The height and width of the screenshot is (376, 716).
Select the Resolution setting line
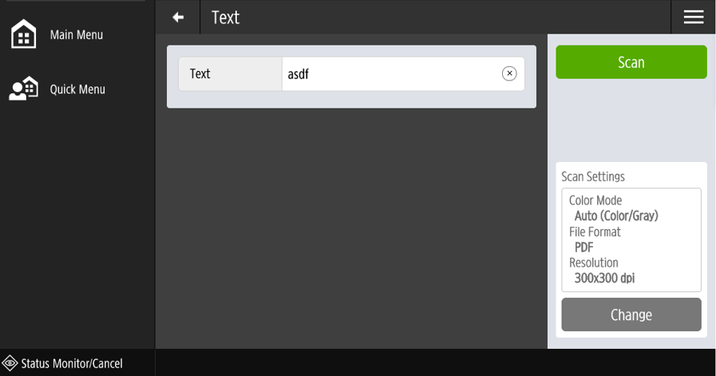pyautogui.click(x=594, y=263)
